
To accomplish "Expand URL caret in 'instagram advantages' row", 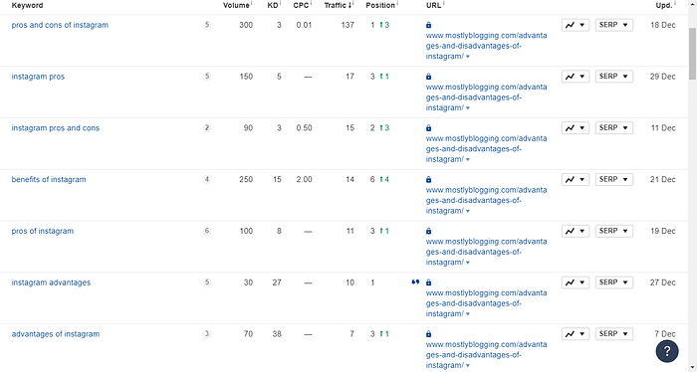I will (x=468, y=314).
